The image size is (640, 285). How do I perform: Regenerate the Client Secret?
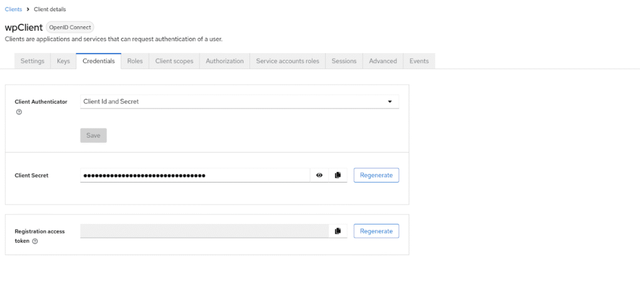tap(376, 175)
